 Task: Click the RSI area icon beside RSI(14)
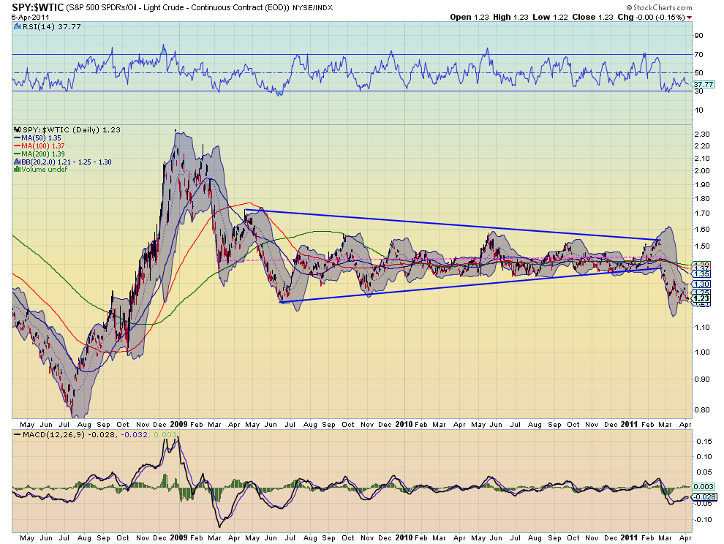(18, 27)
